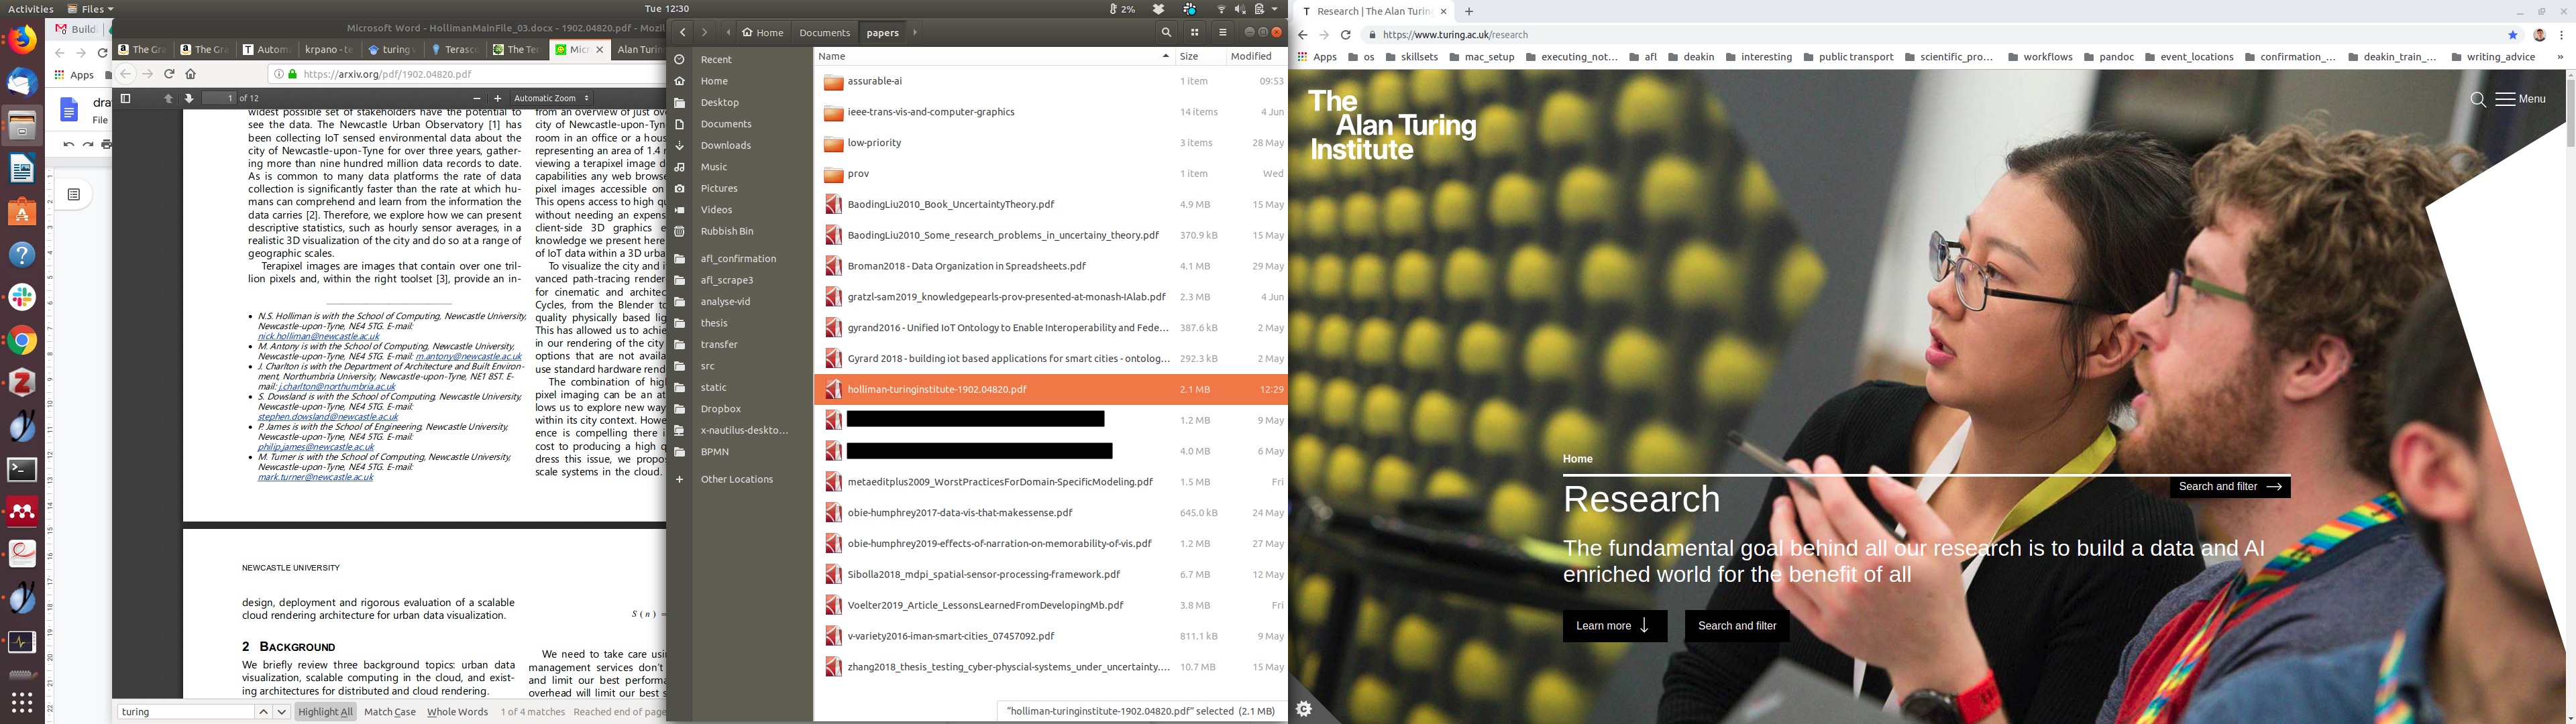2576x724 pixels.
Task: Toggle the PDF viewer sidebar
Action: point(125,98)
